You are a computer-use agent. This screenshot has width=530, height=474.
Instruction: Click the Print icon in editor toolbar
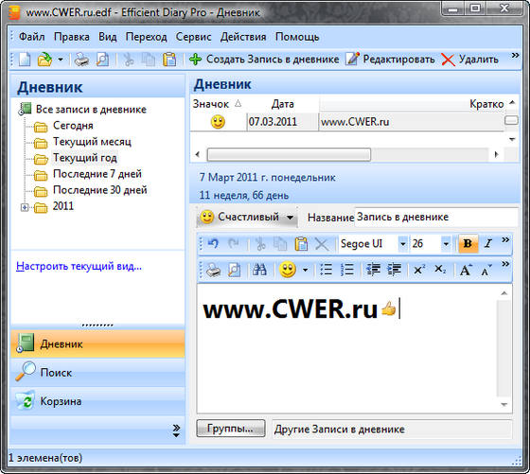click(213, 270)
